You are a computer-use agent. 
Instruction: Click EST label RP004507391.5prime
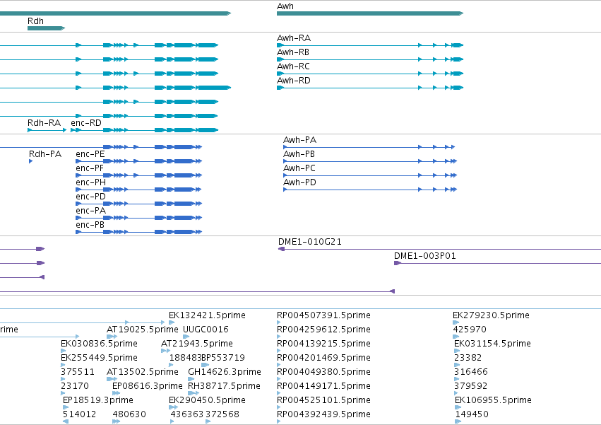click(324, 315)
